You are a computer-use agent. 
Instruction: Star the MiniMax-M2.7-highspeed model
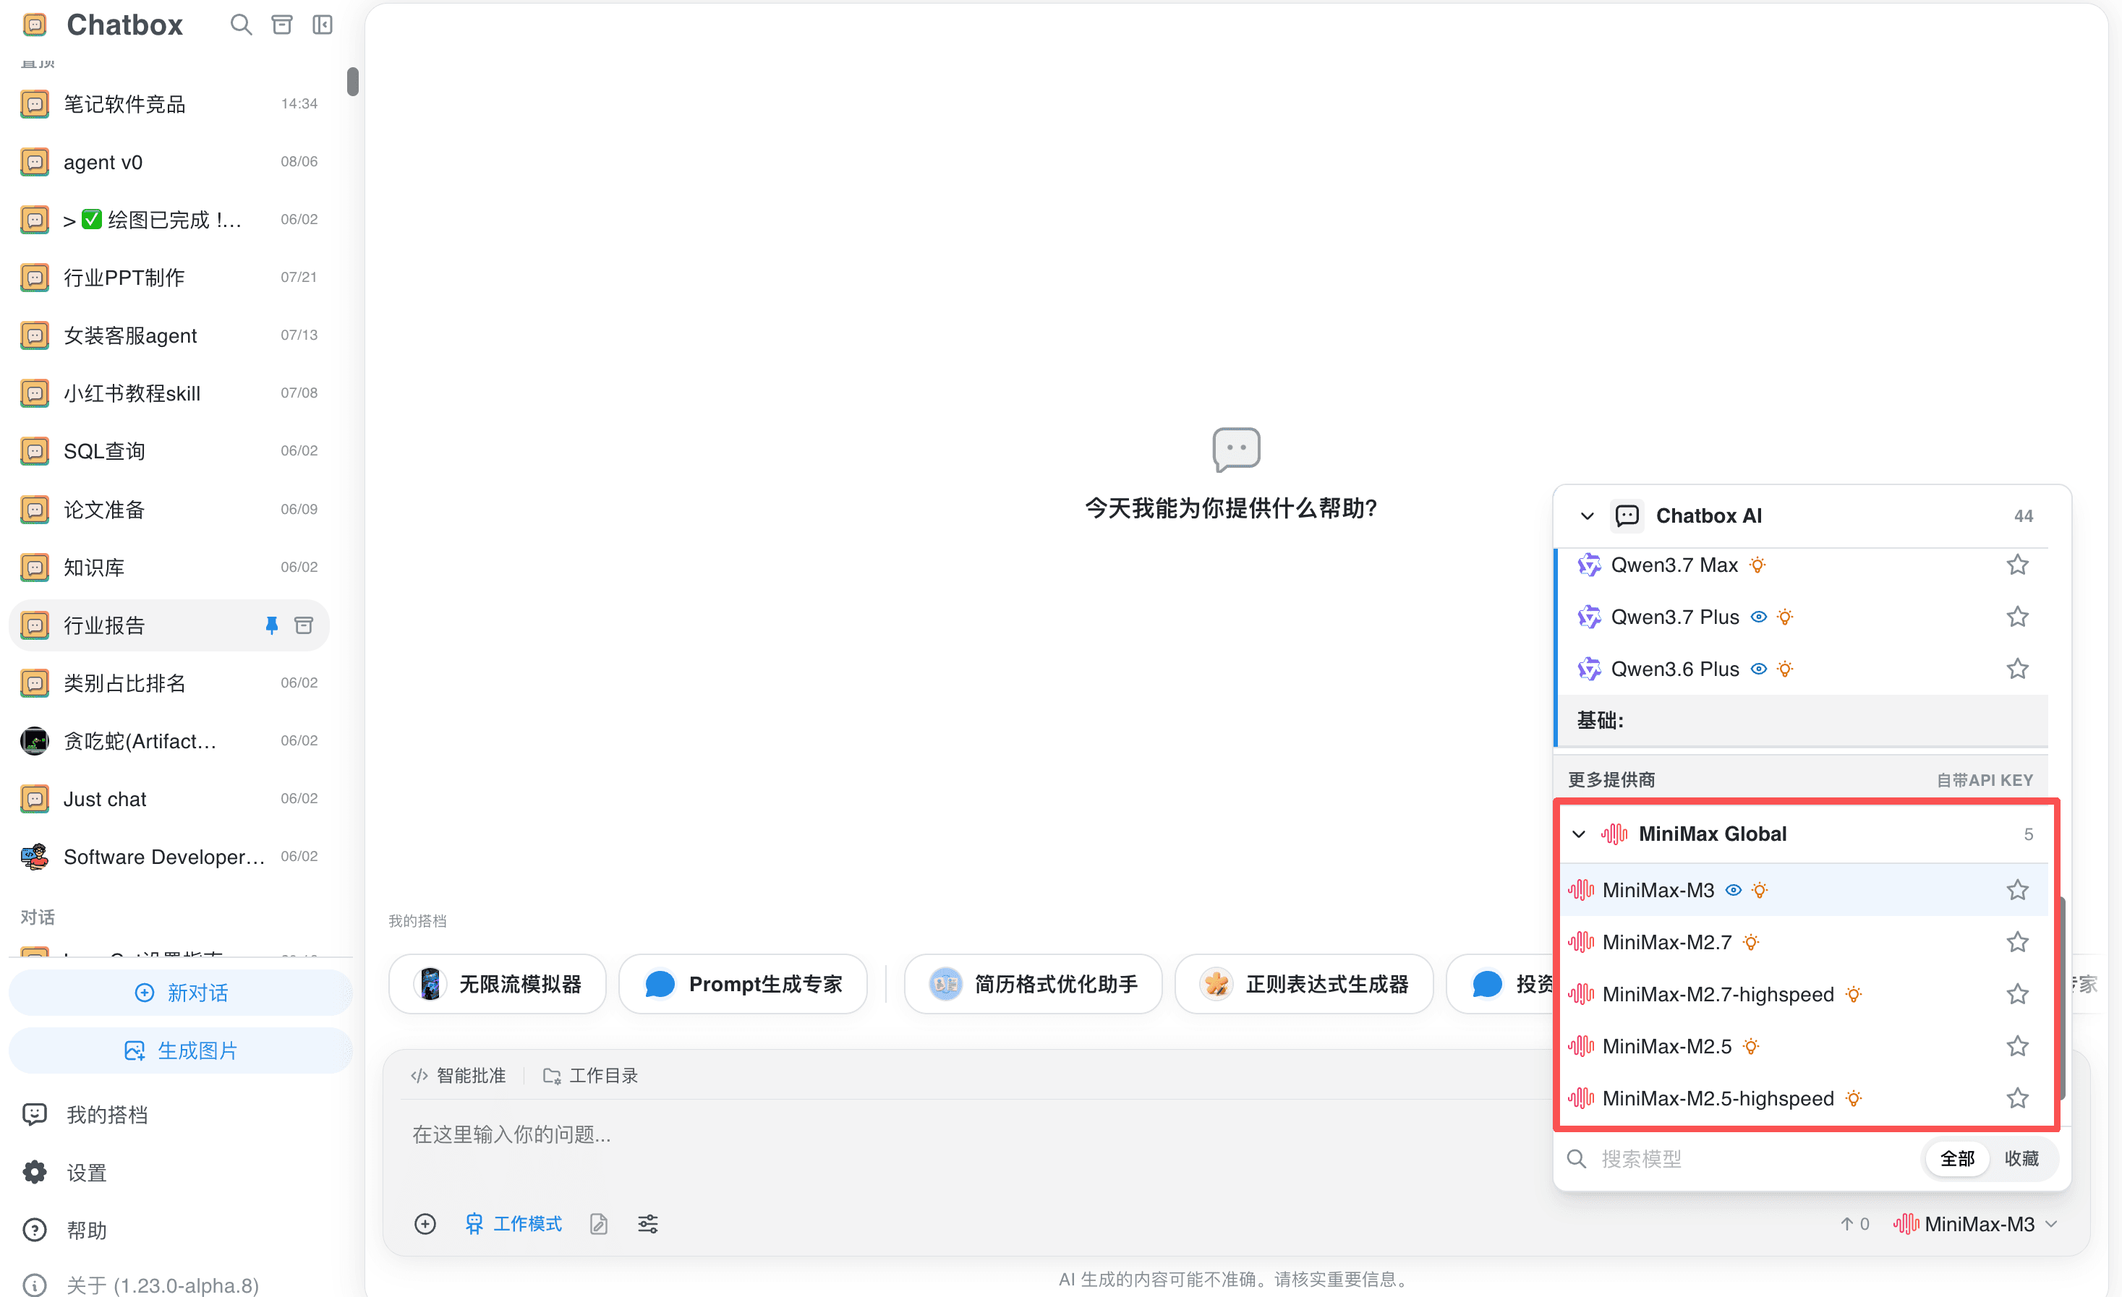(x=2017, y=994)
